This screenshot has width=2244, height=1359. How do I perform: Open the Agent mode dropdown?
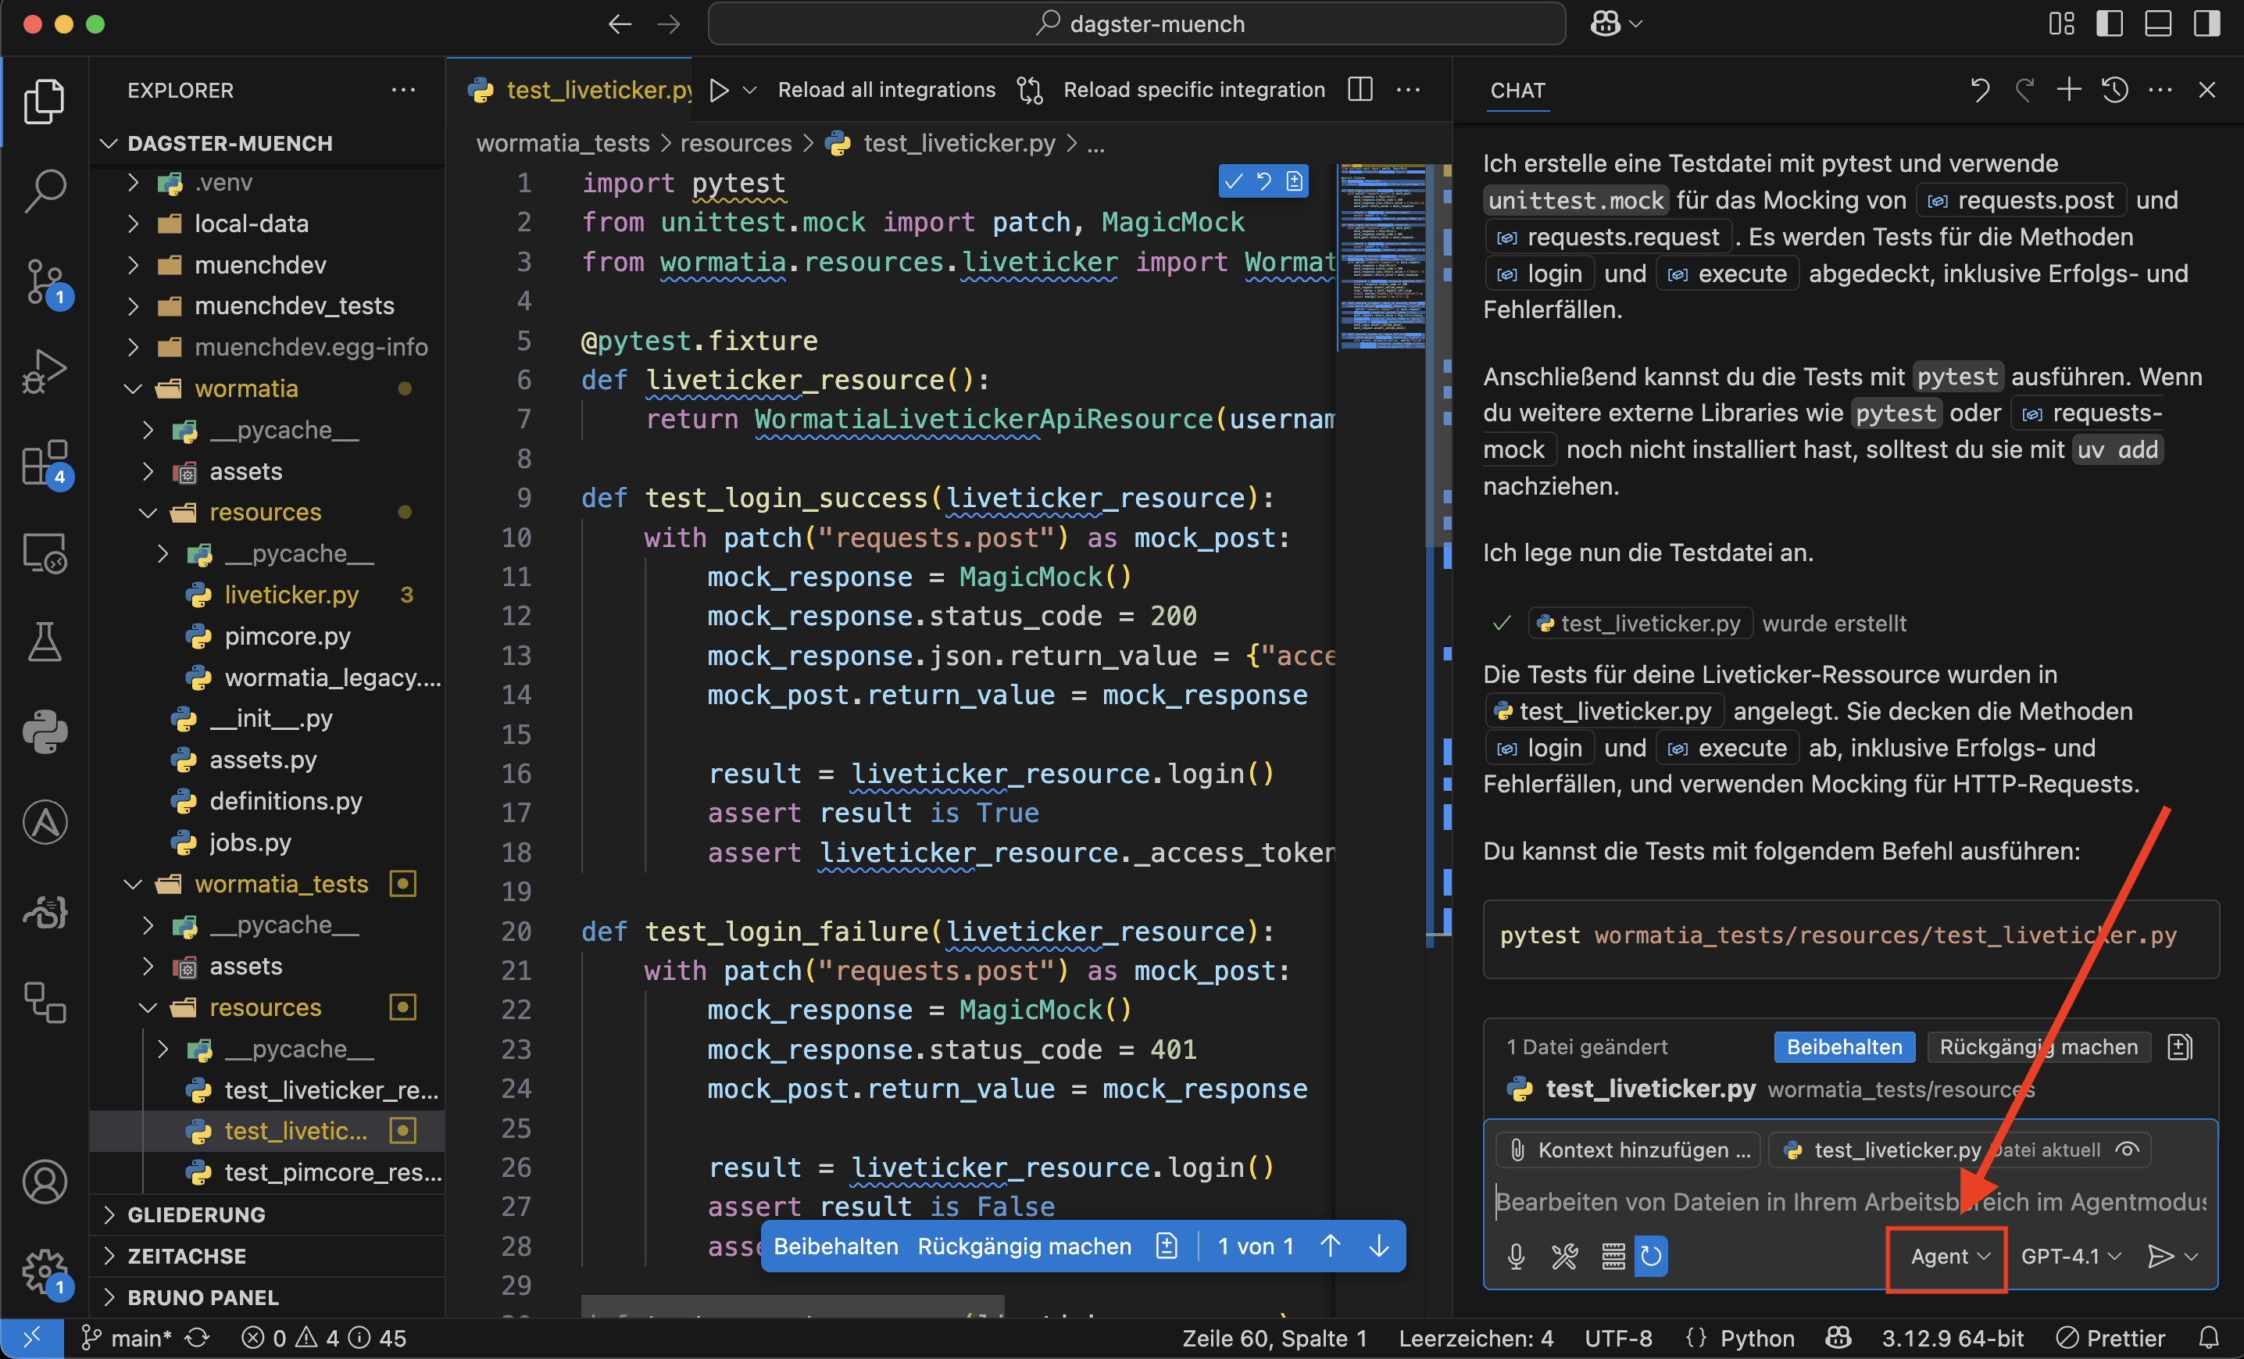1949,1256
